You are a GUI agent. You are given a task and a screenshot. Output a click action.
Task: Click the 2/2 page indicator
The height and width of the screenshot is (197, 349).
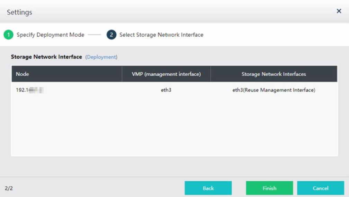tap(9, 188)
